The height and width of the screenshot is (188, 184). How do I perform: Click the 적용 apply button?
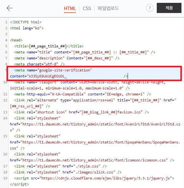click(x=169, y=8)
